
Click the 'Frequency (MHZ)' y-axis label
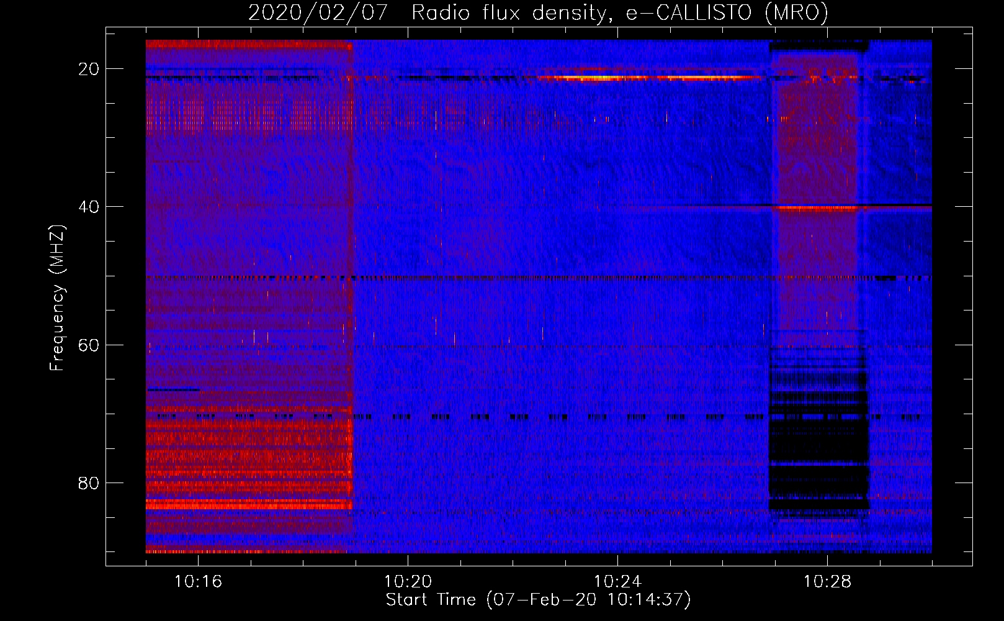click(x=57, y=298)
